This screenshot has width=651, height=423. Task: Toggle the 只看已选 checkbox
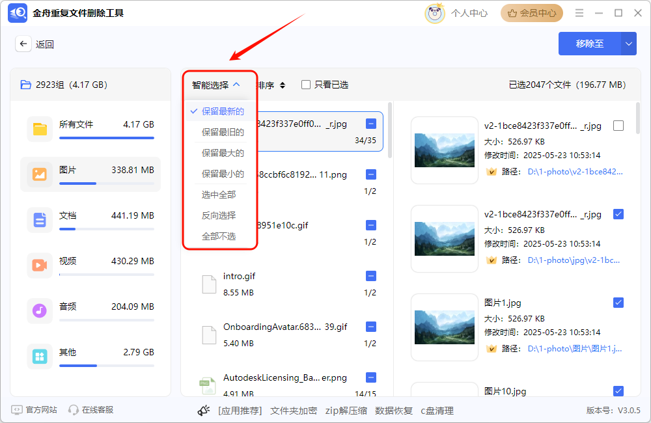click(x=306, y=85)
